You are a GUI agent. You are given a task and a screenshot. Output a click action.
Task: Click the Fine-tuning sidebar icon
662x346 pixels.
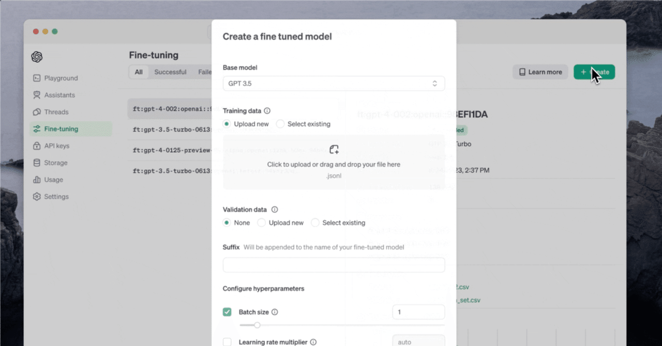click(36, 129)
